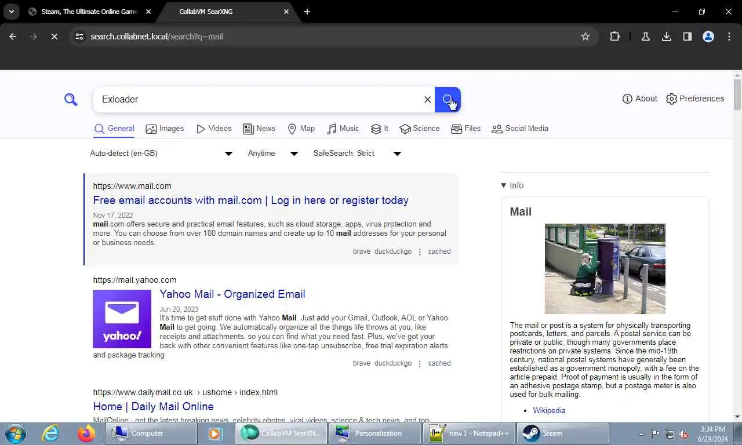Toggle the browser side panel icon
The image size is (742, 445).
pyautogui.click(x=687, y=37)
